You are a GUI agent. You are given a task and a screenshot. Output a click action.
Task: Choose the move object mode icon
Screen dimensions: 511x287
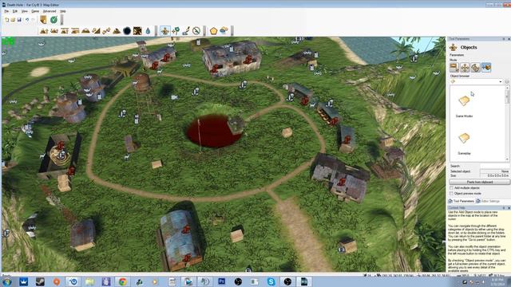[465, 67]
